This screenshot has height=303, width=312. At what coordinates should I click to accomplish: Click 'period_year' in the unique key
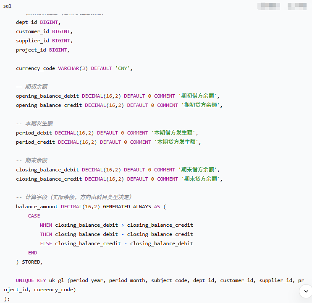point(87,280)
